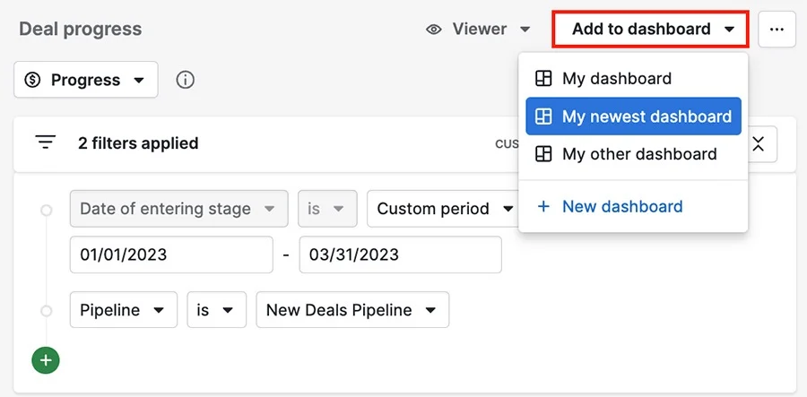Click the green plus add filter button
This screenshot has width=807, height=397.
click(x=46, y=360)
